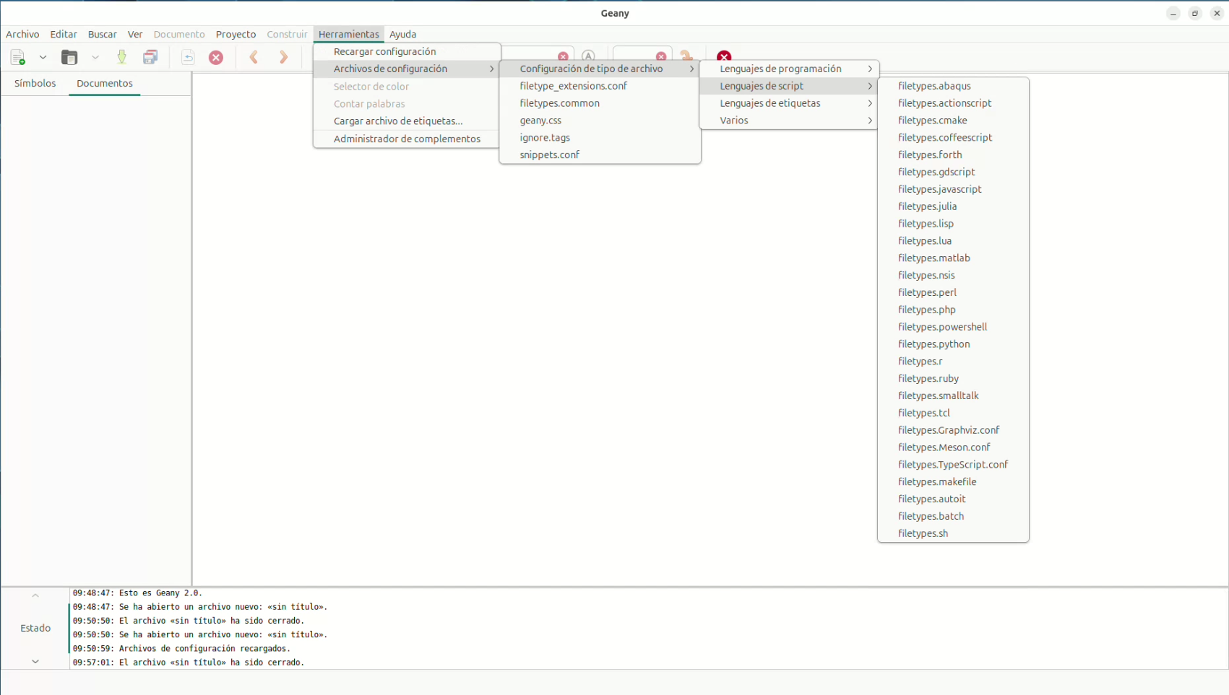The width and height of the screenshot is (1229, 695).
Task: Choose Cargar archivo de etiquetas...
Action: pos(407,121)
